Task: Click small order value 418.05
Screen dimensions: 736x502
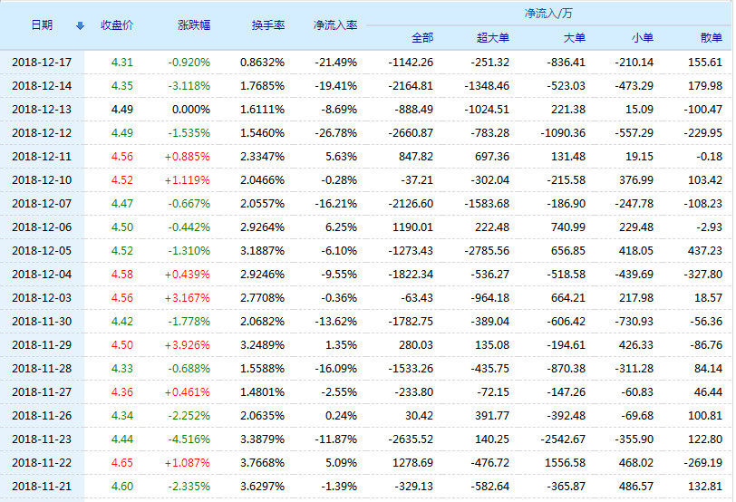Action: click(636, 250)
